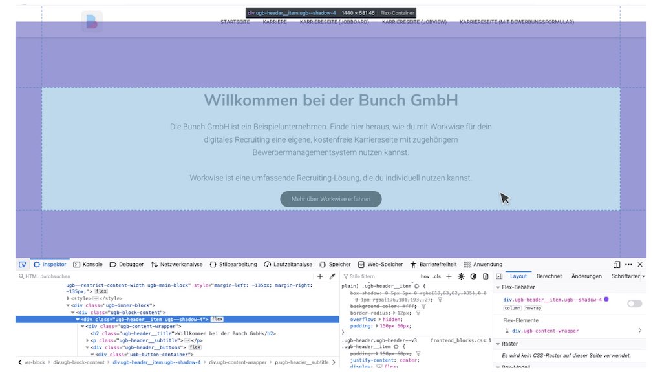662x372 pixels.
Task: Open KARRIERESEITE (JOBVIEW) menu item
Action: point(414,22)
